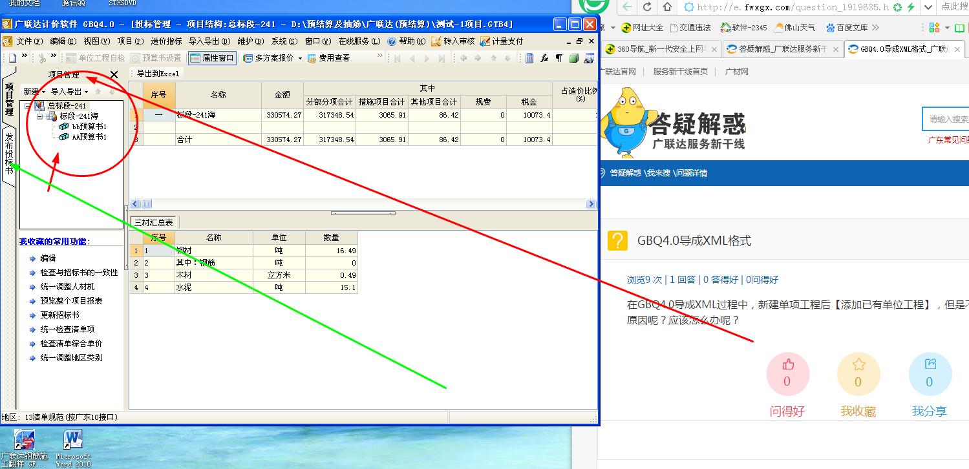Open the 在线服务(L) menu
The image size is (969, 469).
point(359,41)
